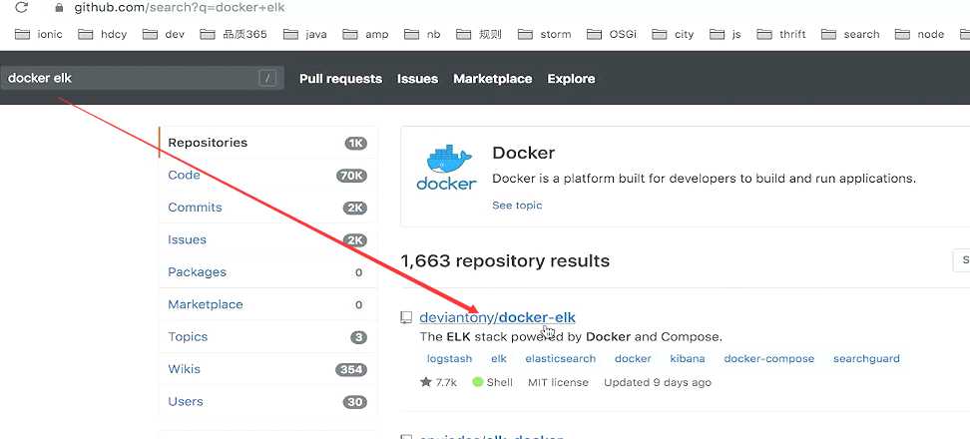Click the repository icon beside deviantony/docker-elk
Image resolution: width=970 pixels, height=439 pixels.
[406, 318]
